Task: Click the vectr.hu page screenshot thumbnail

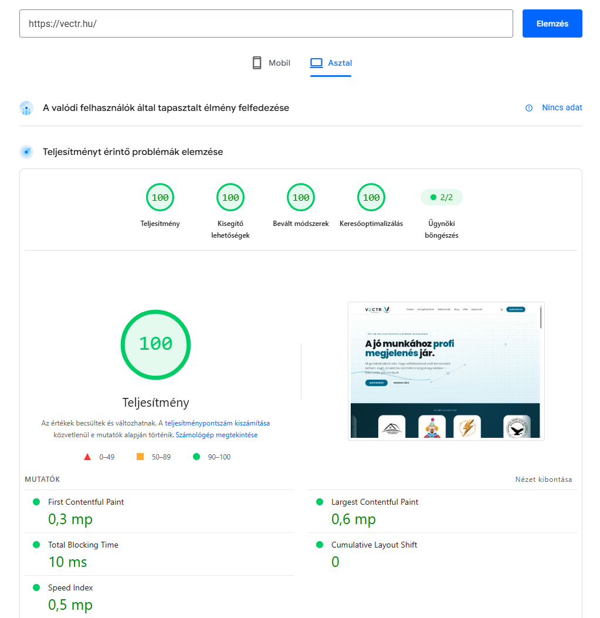Action: click(x=446, y=371)
